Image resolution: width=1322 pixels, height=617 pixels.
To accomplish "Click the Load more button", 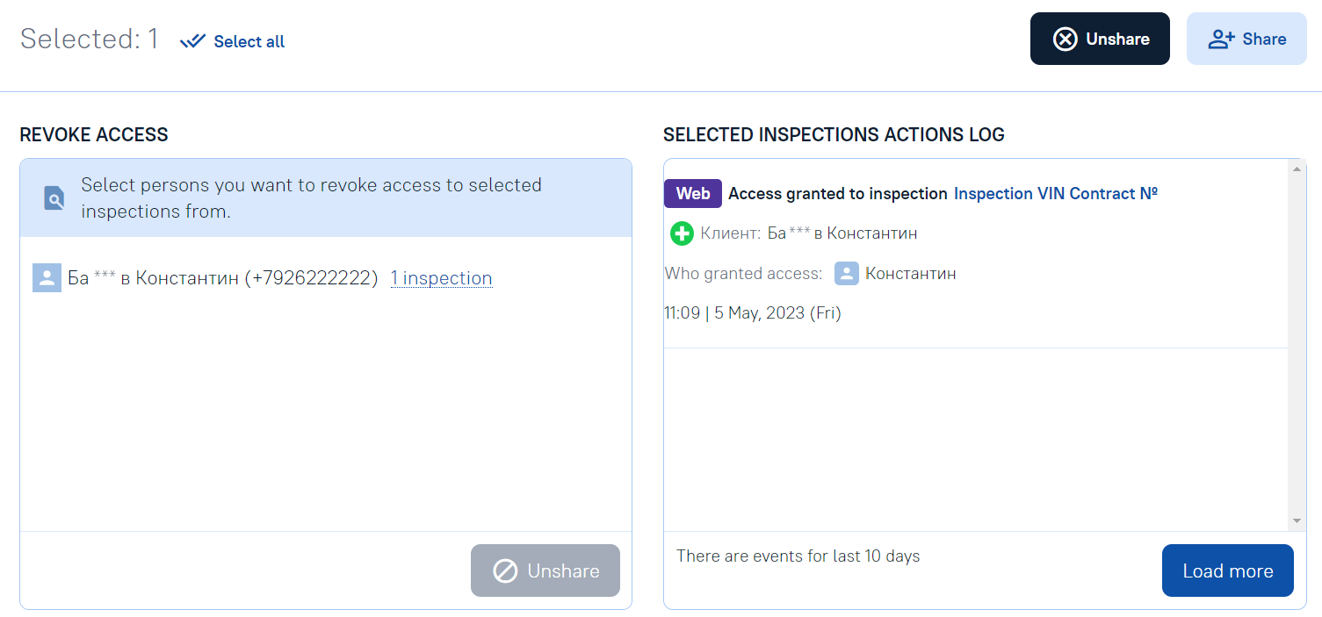I will [x=1228, y=570].
